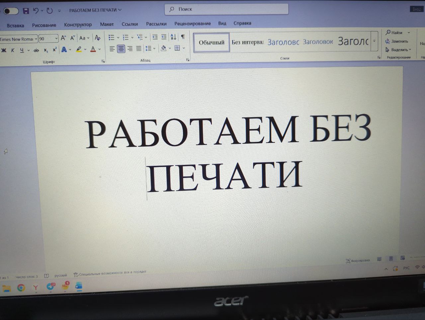Open the font size dropdown showing 90
This screenshot has width=425, height=320.
click(56, 39)
